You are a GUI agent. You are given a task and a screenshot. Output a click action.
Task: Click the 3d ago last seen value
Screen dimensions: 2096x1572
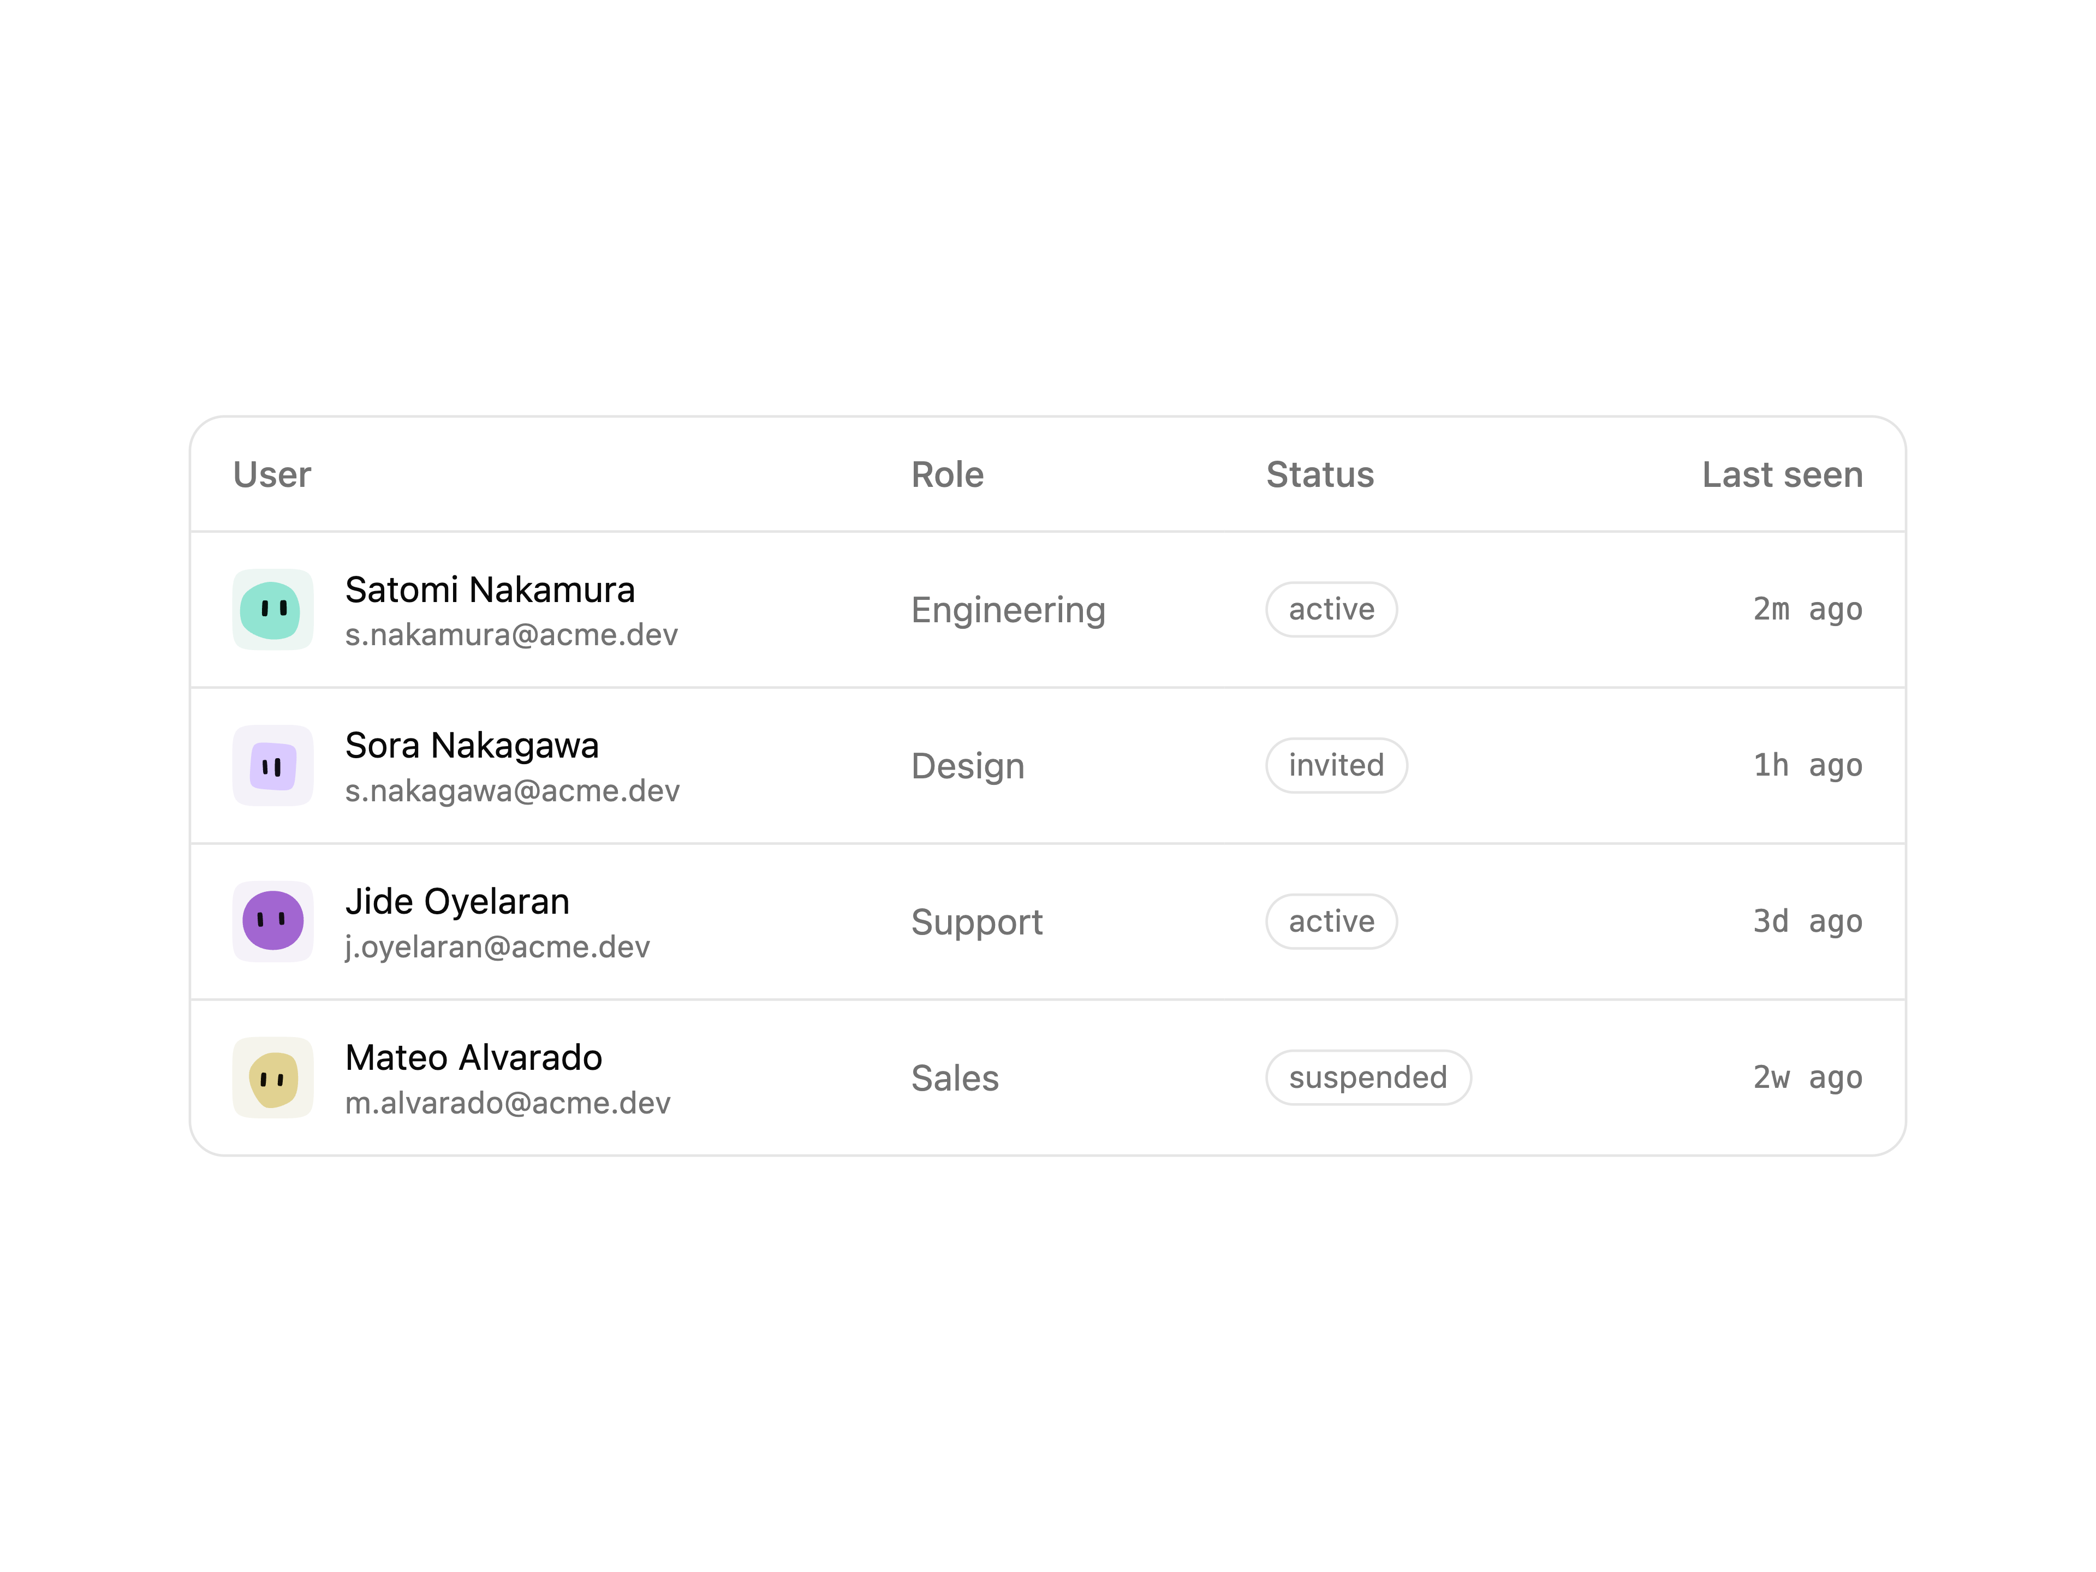[1808, 921]
